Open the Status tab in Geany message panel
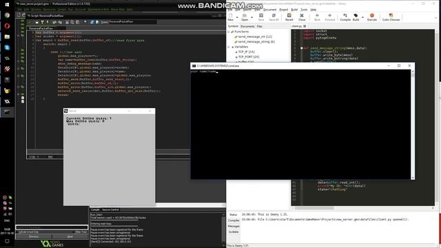Screen dimensions: 441x248 233,214
